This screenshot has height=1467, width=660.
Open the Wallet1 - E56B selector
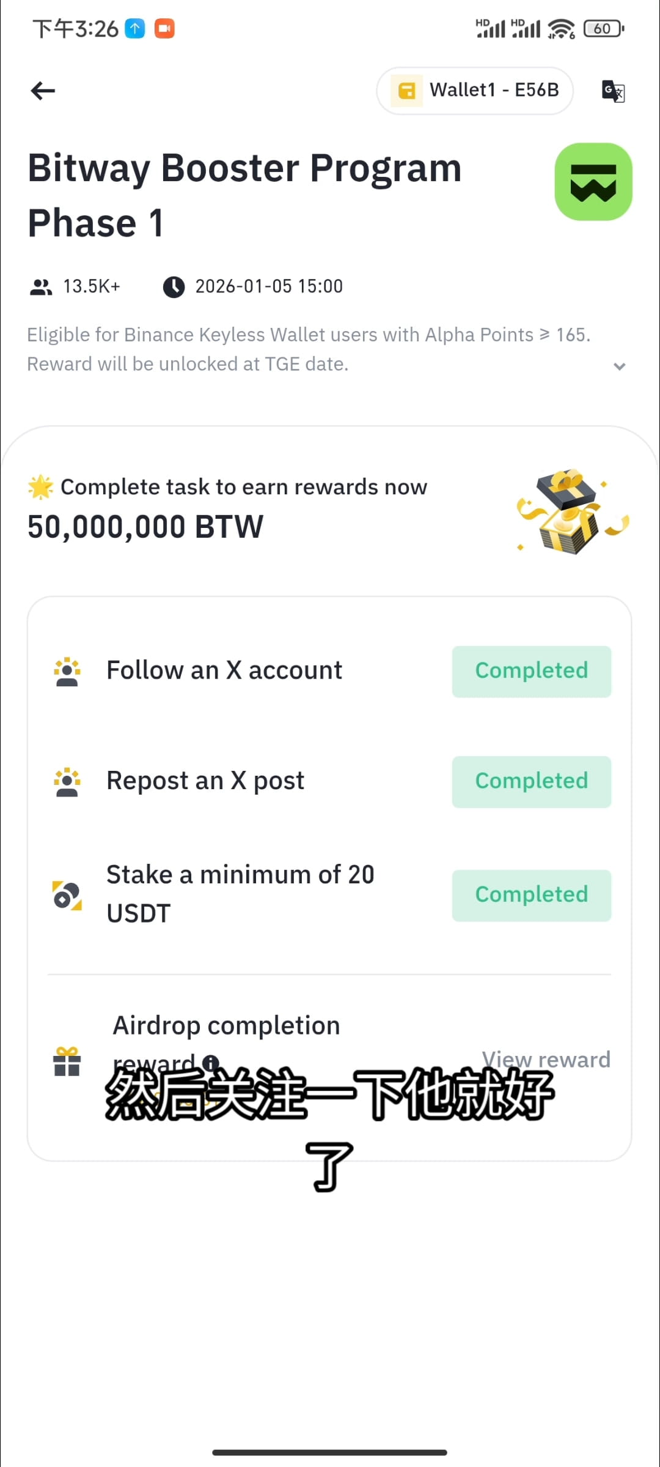click(475, 91)
